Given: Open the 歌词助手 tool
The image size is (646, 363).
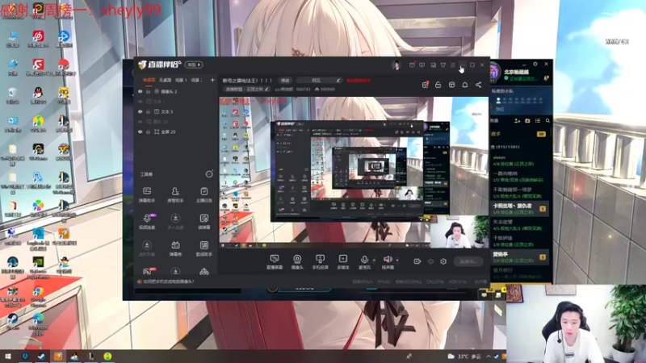Looking at the screenshot, I should coord(204,248).
